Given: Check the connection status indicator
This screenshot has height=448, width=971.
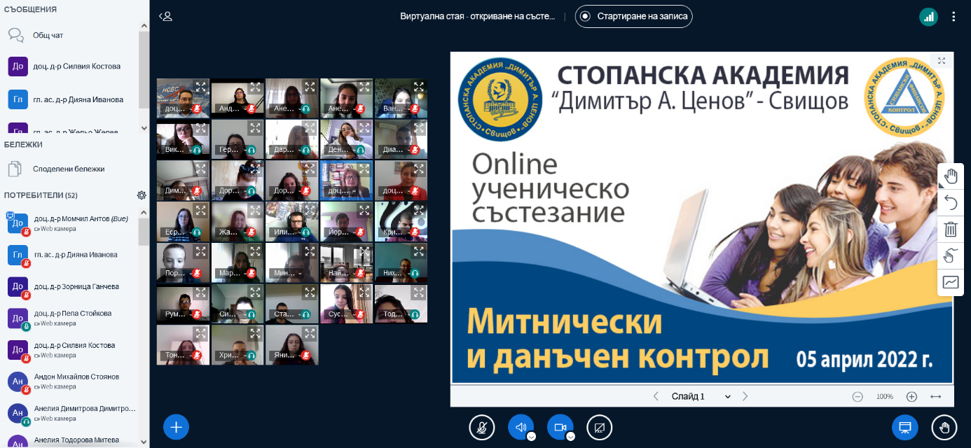Looking at the screenshot, I should click(928, 17).
